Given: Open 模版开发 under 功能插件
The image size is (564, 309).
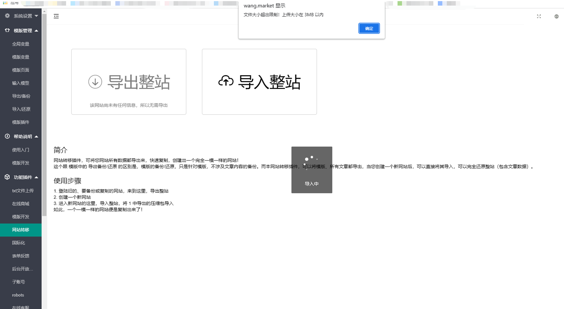Looking at the screenshot, I should pyautogui.click(x=21, y=217).
